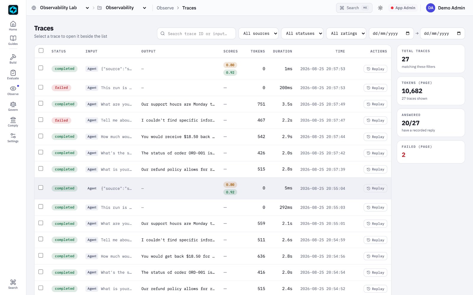Select all traces with header checkbox
This screenshot has height=295, width=473.
[x=41, y=50]
